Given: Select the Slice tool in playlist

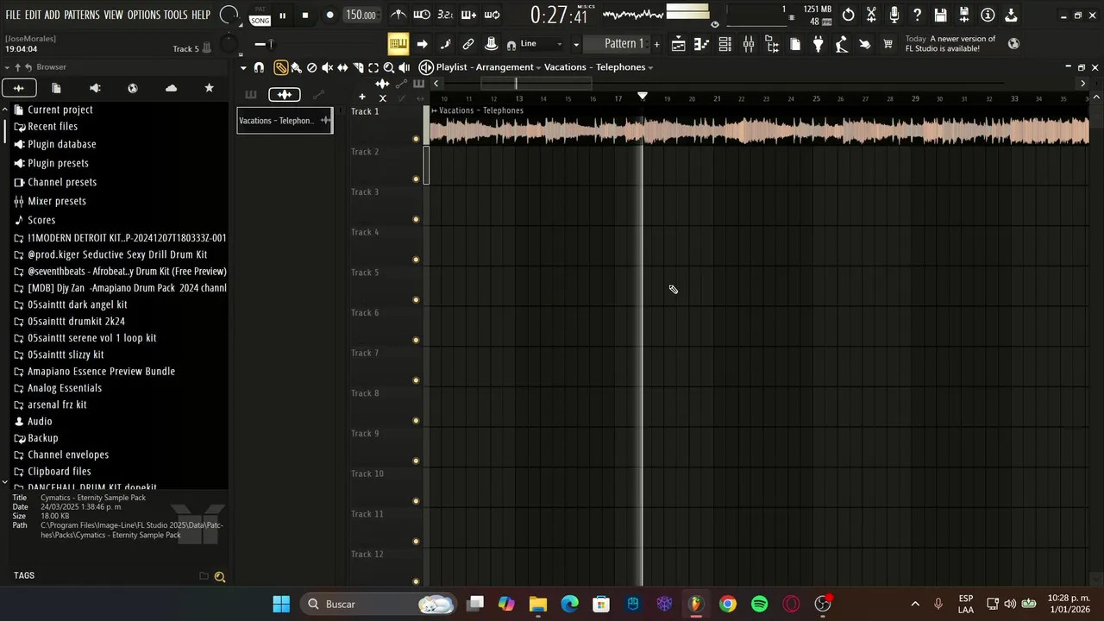Looking at the screenshot, I should pyautogui.click(x=358, y=67).
